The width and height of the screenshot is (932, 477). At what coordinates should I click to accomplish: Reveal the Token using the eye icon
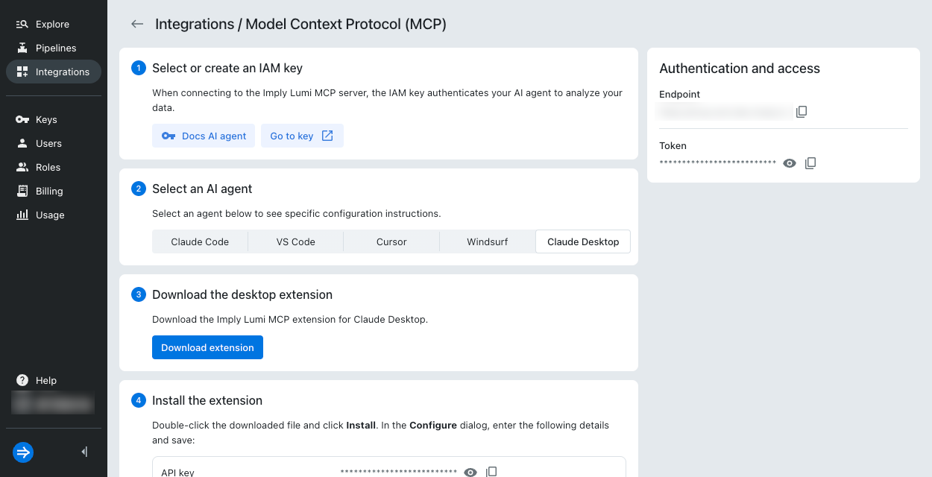(x=790, y=163)
